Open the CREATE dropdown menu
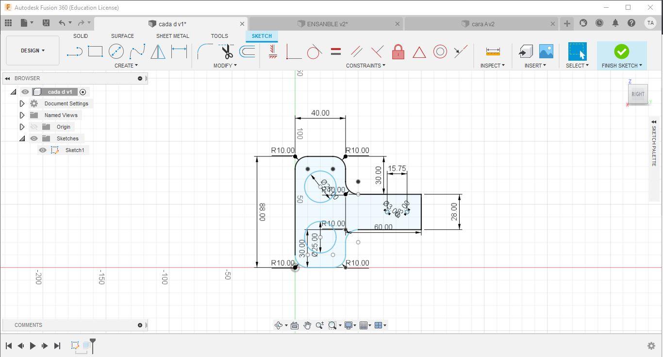The height and width of the screenshot is (357, 663). point(126,66)
